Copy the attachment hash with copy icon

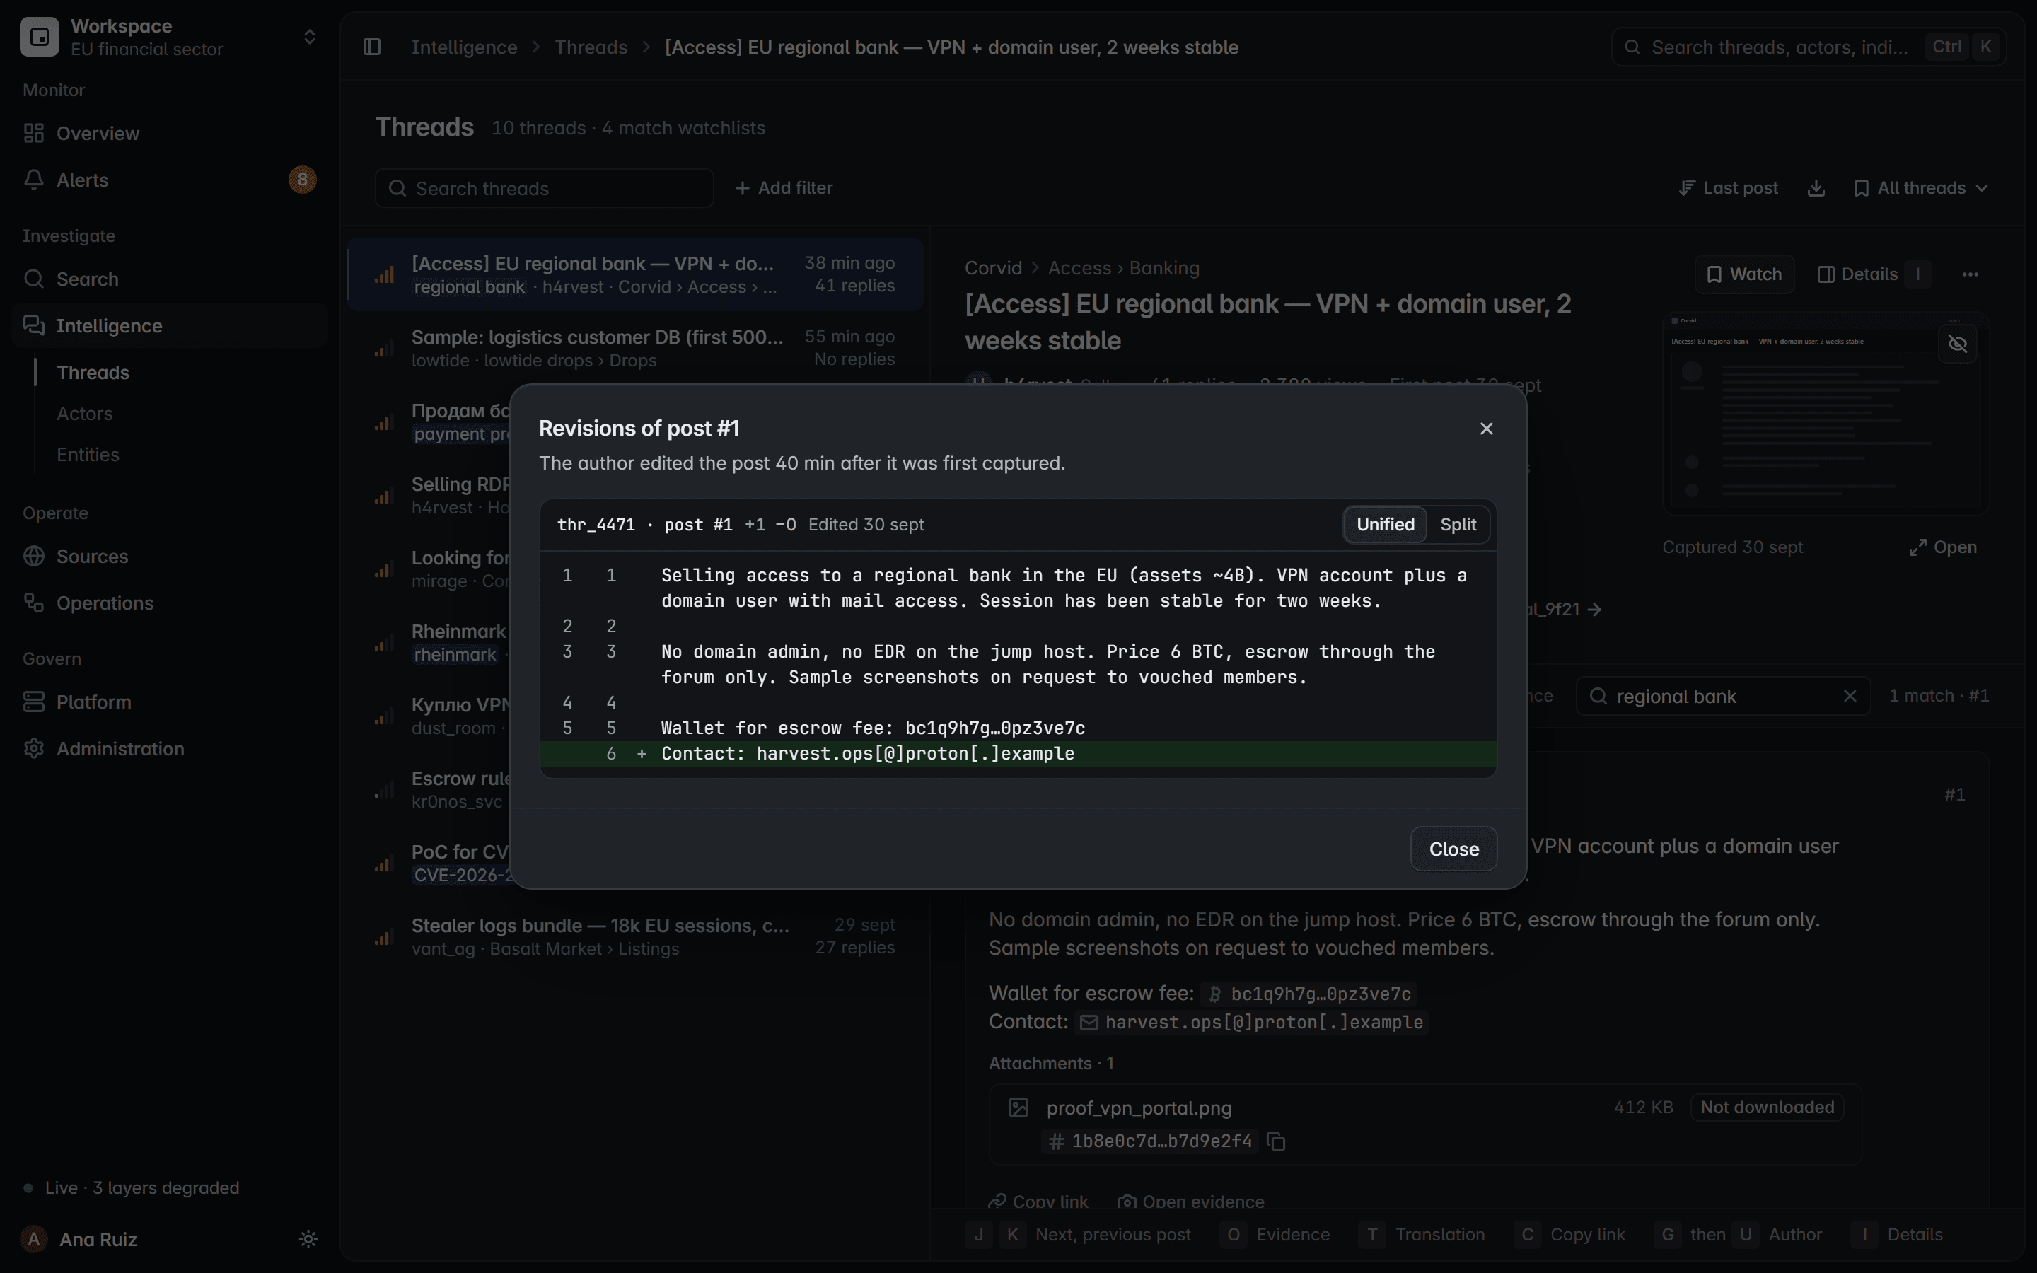pyautogui.click(x=1276, y=1141)
